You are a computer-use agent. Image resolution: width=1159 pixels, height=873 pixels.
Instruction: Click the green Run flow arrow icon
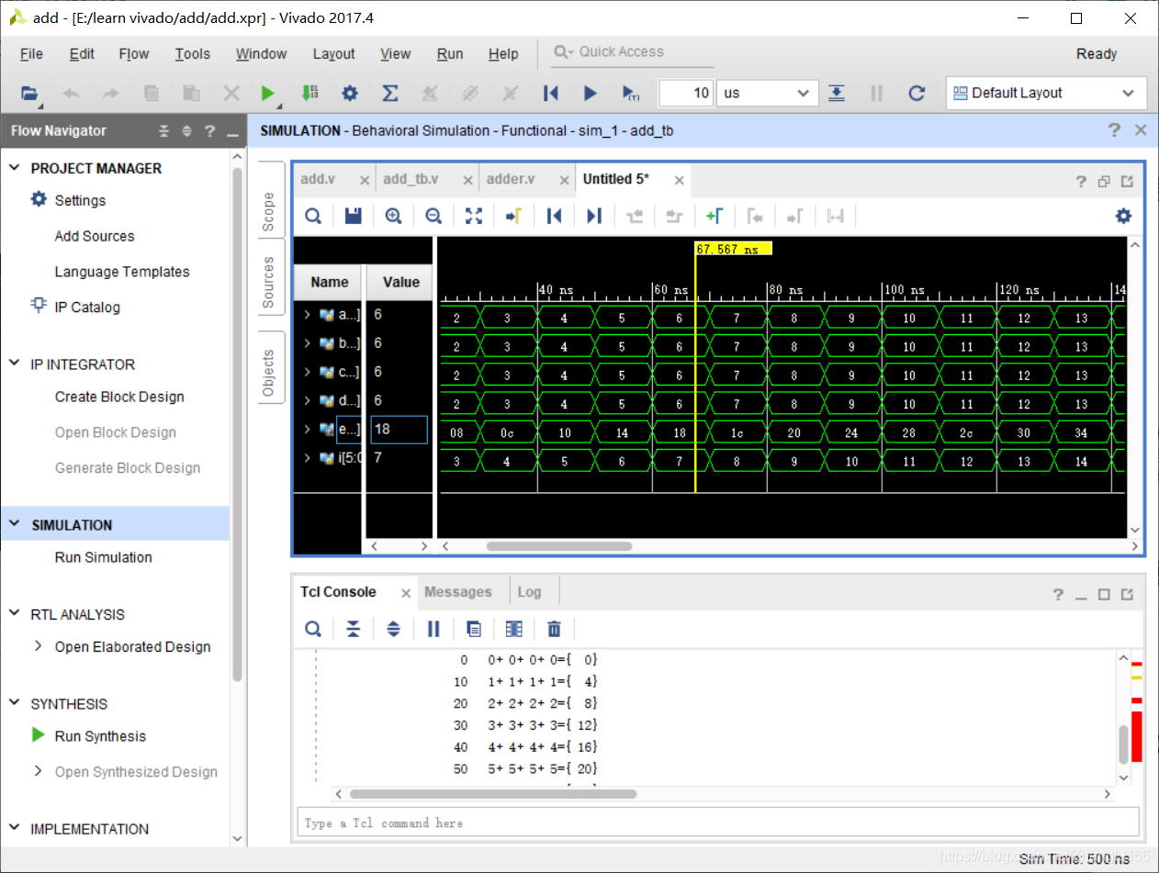[x=267, y=93]
